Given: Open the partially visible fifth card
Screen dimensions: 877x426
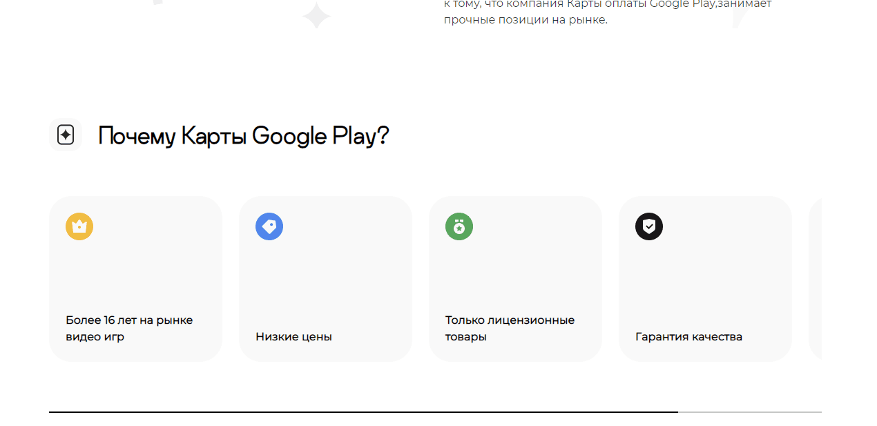Looking at the screenshot, I should coord(816,278).
